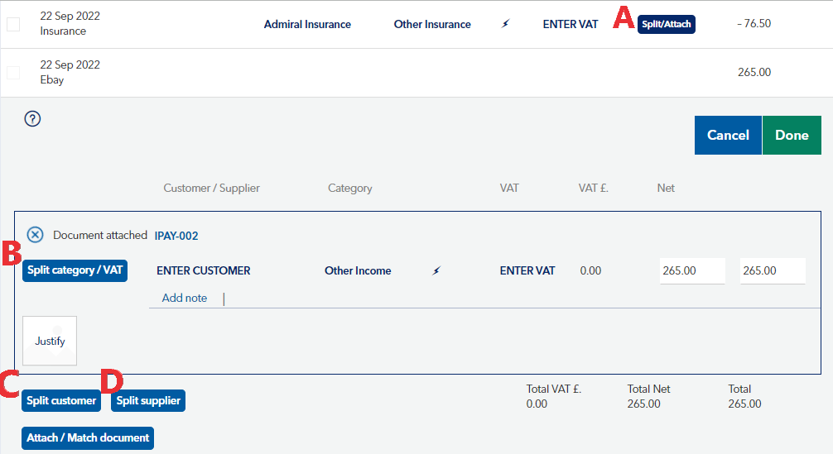Set ENTER VAT on the Ebay line
The width and height of the screenshot is (833, 454).
pos(527,270)
